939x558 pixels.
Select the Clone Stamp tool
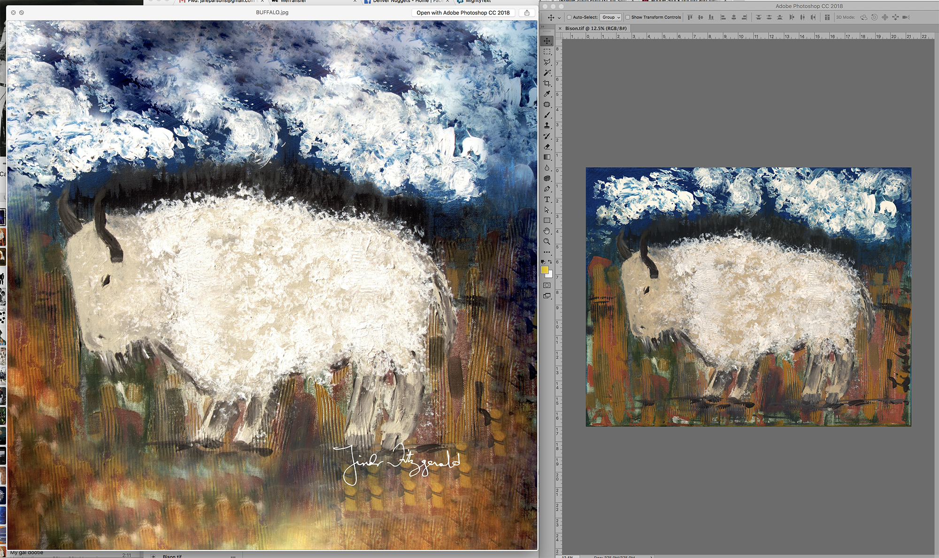click(547, 125)
